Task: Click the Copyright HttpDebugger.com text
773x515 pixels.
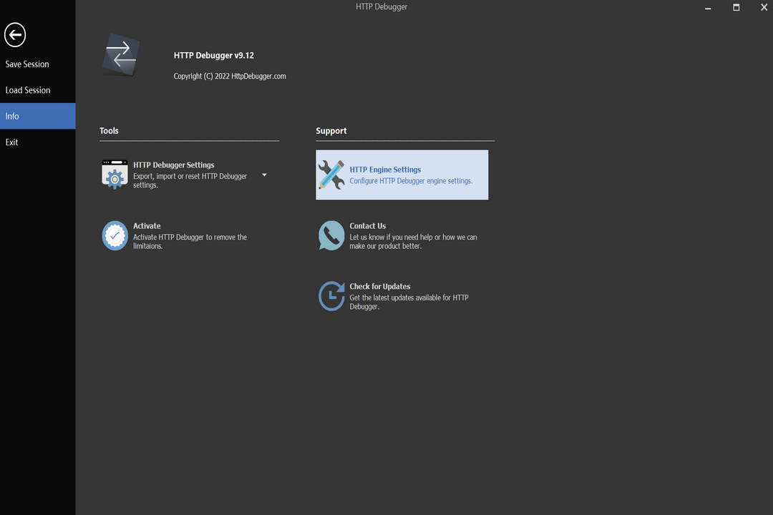Action: [229, 76]
